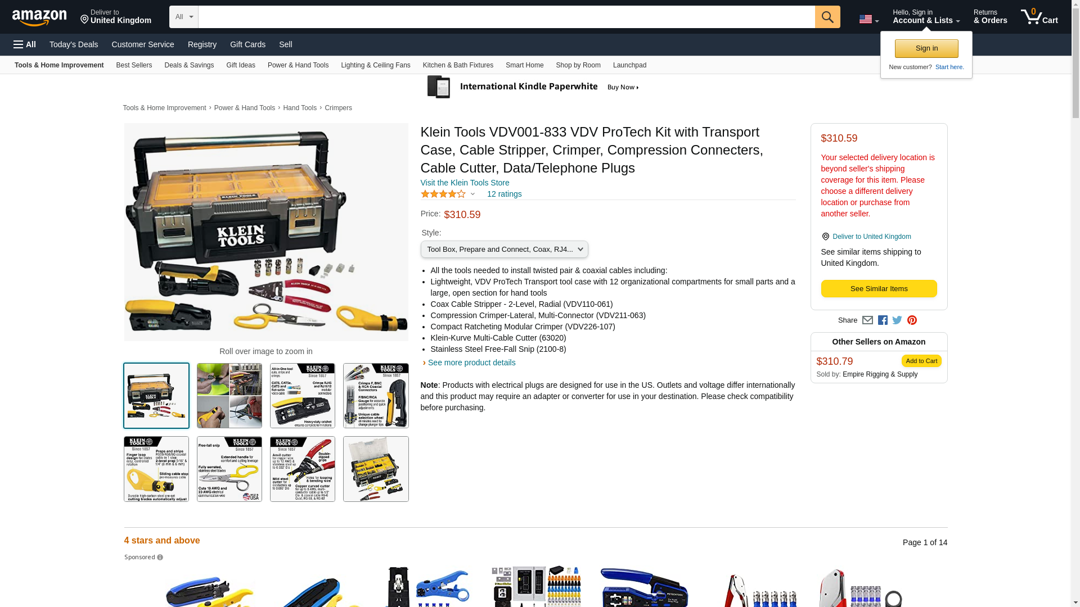Screen dimensions: 1080x607
Task: Share product on Pinterest icon
Action: 912,320
